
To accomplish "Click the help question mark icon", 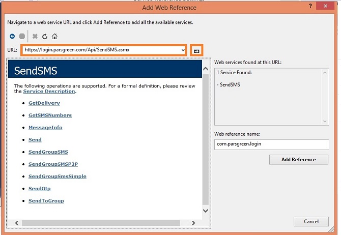I will point(311,7).
